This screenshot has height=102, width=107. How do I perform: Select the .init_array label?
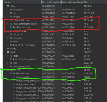(x=18, y=34)
